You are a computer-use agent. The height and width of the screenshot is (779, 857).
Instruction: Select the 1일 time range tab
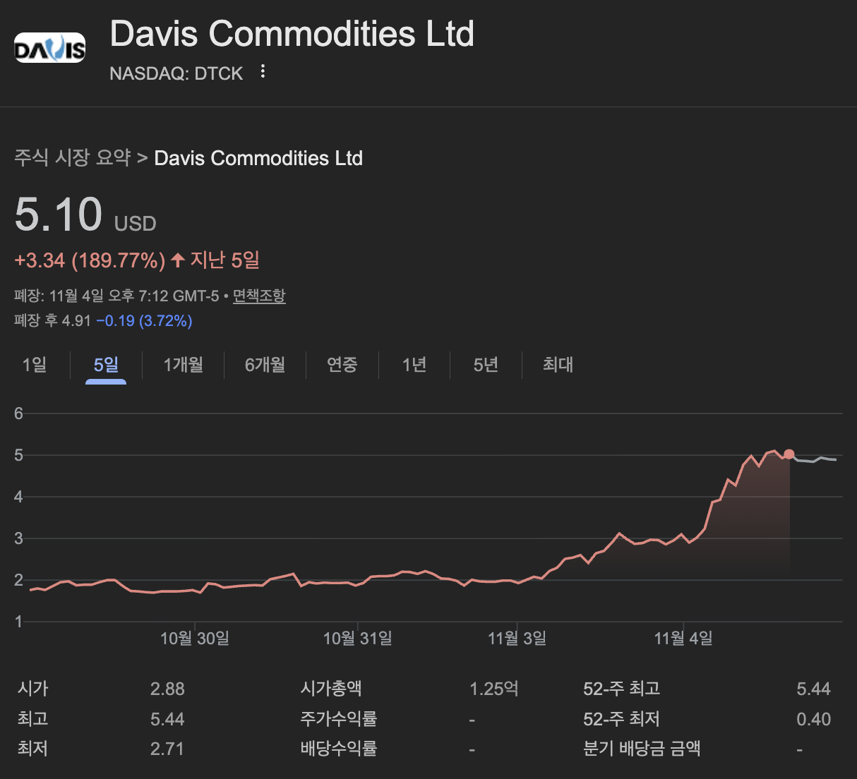coord(35,365)
